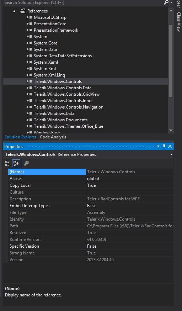
Task: Click Runtime Version value v4.0.30319
Action: pyautogui.click(x=97, y=239)
